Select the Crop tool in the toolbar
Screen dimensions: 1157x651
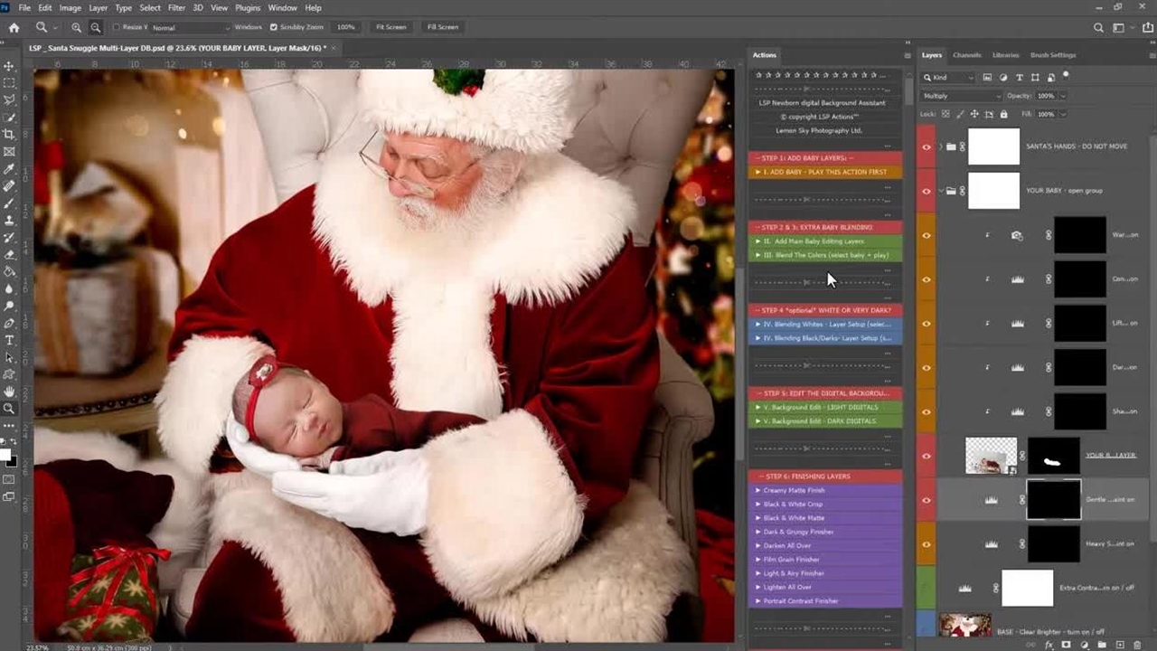coord(9,135)
